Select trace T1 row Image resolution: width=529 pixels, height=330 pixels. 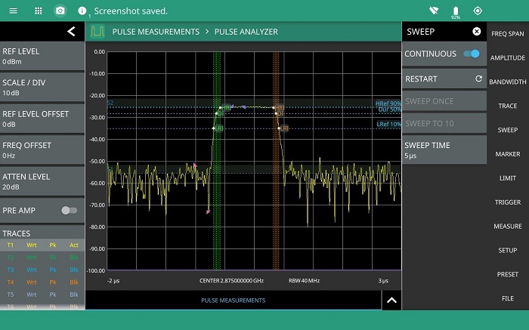[x=42, y=245]
